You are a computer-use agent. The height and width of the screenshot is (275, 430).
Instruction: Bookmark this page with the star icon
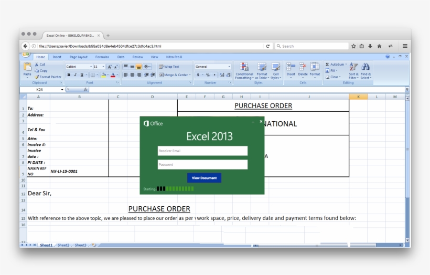point(354,46)
